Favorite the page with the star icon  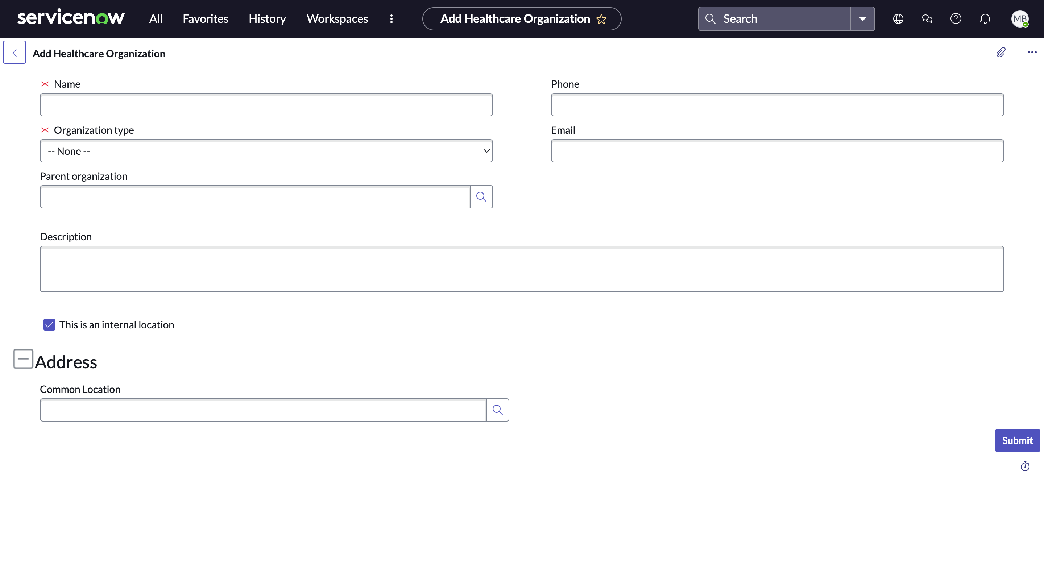tap(601, 19)
